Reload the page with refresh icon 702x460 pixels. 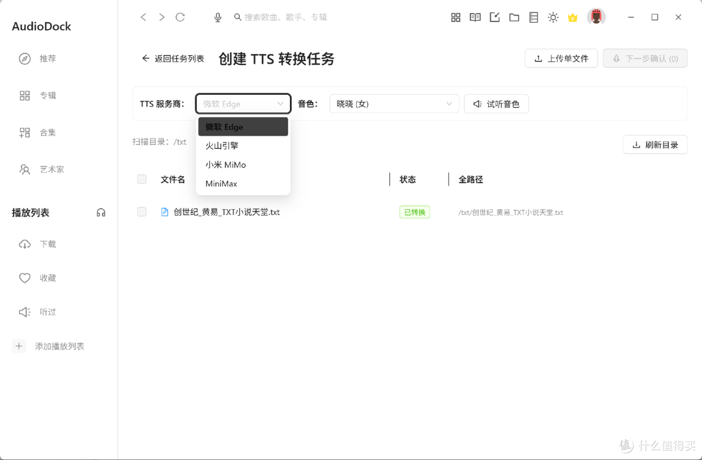pos(180,17)
